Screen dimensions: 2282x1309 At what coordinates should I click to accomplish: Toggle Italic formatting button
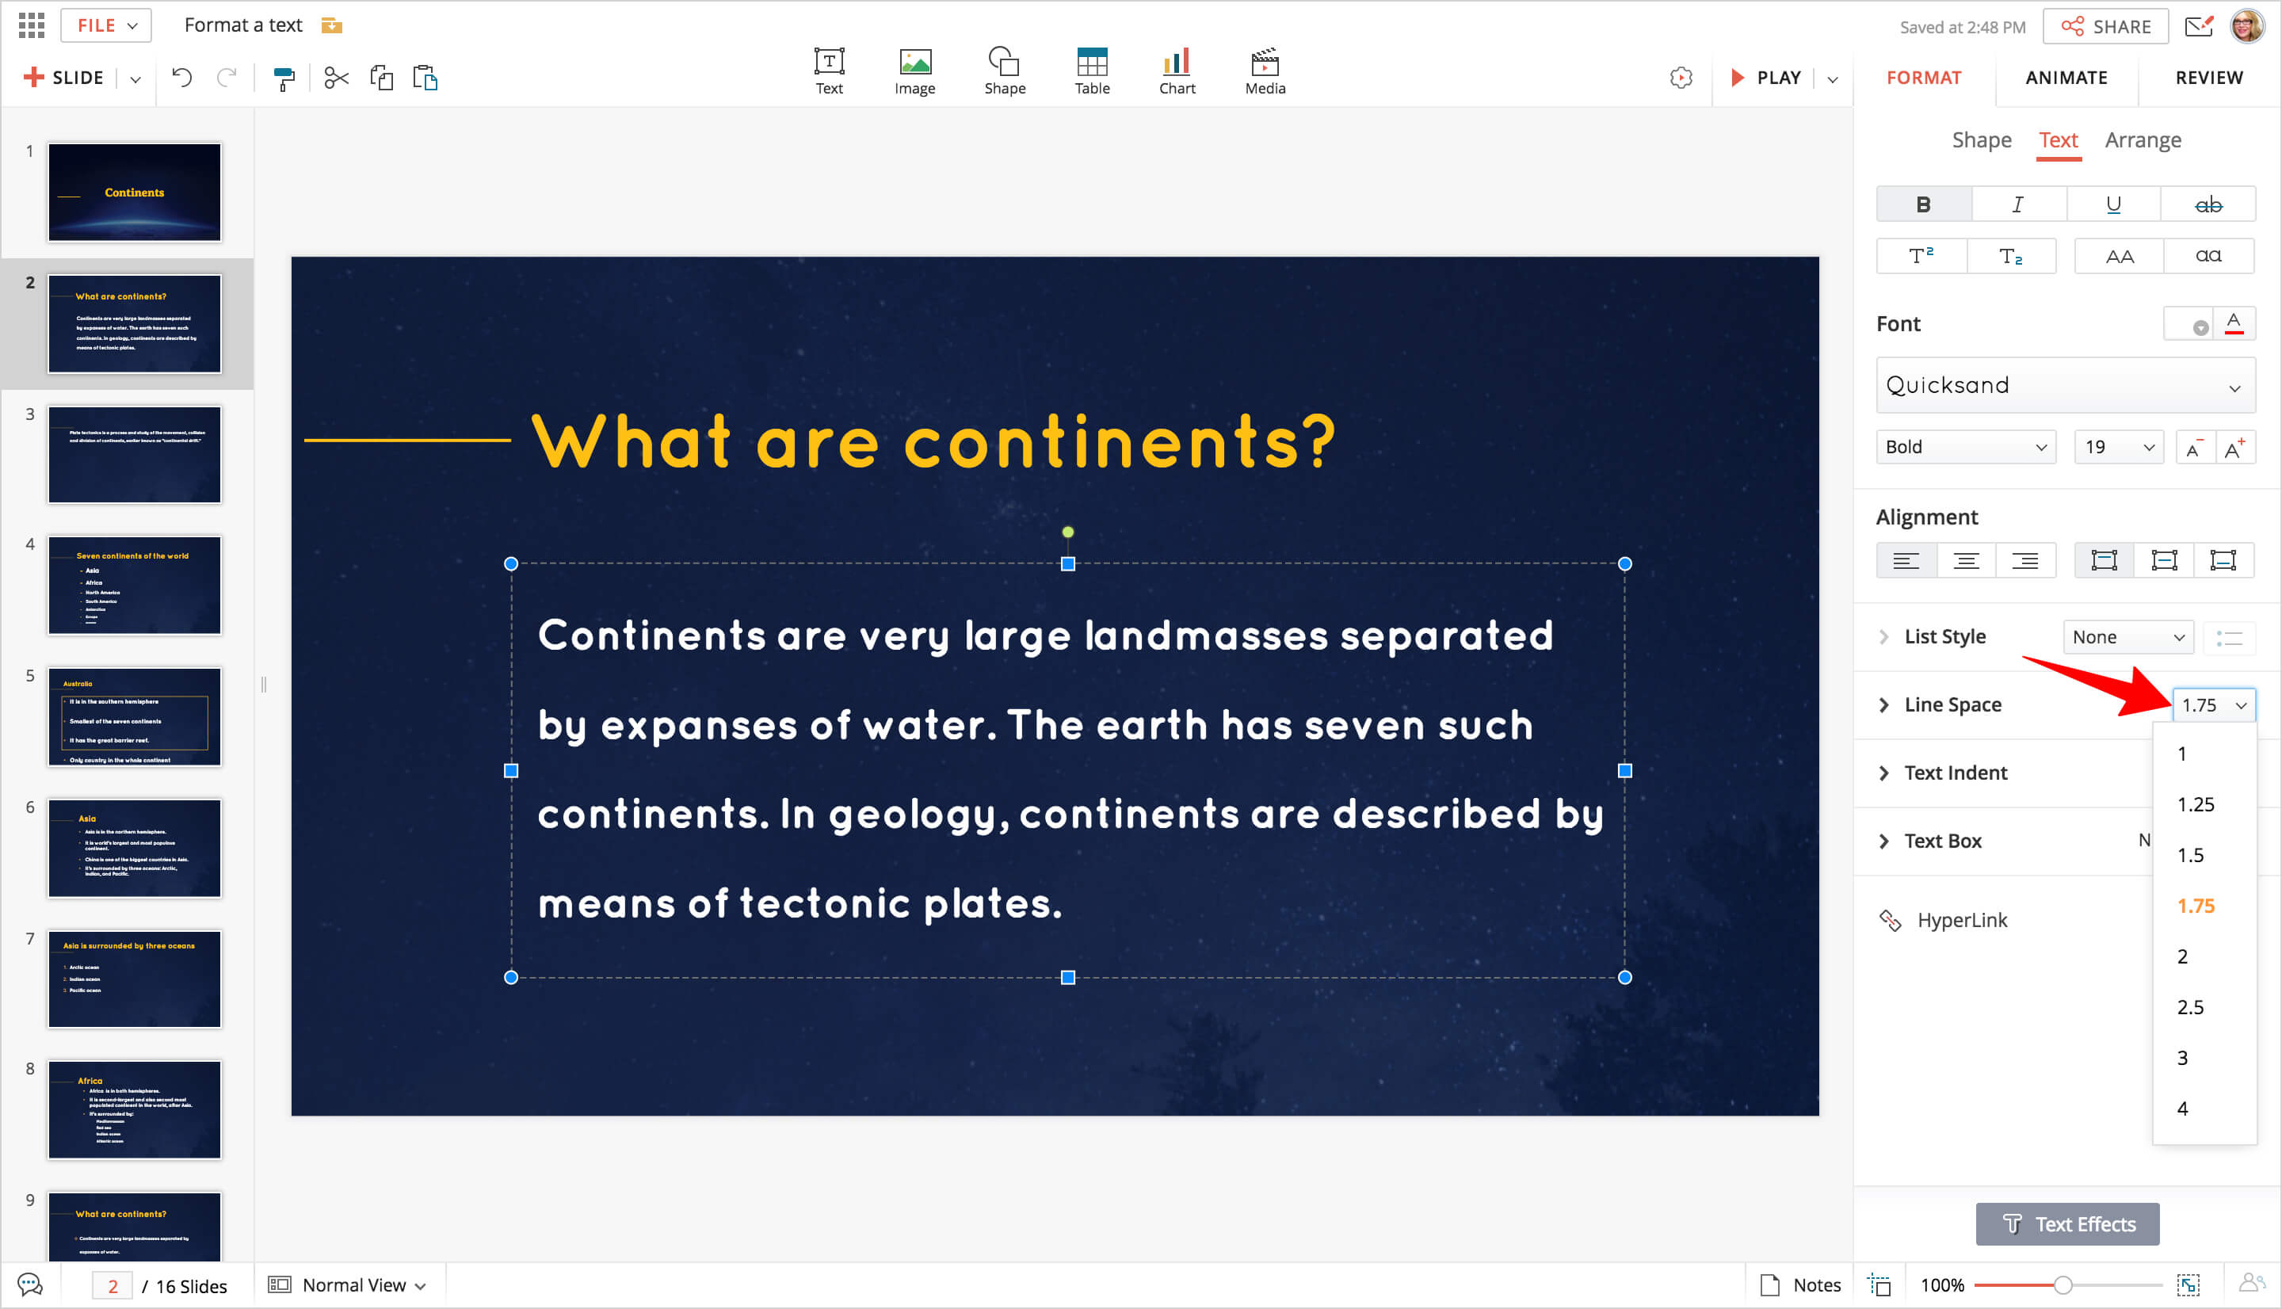point(2018,205)
